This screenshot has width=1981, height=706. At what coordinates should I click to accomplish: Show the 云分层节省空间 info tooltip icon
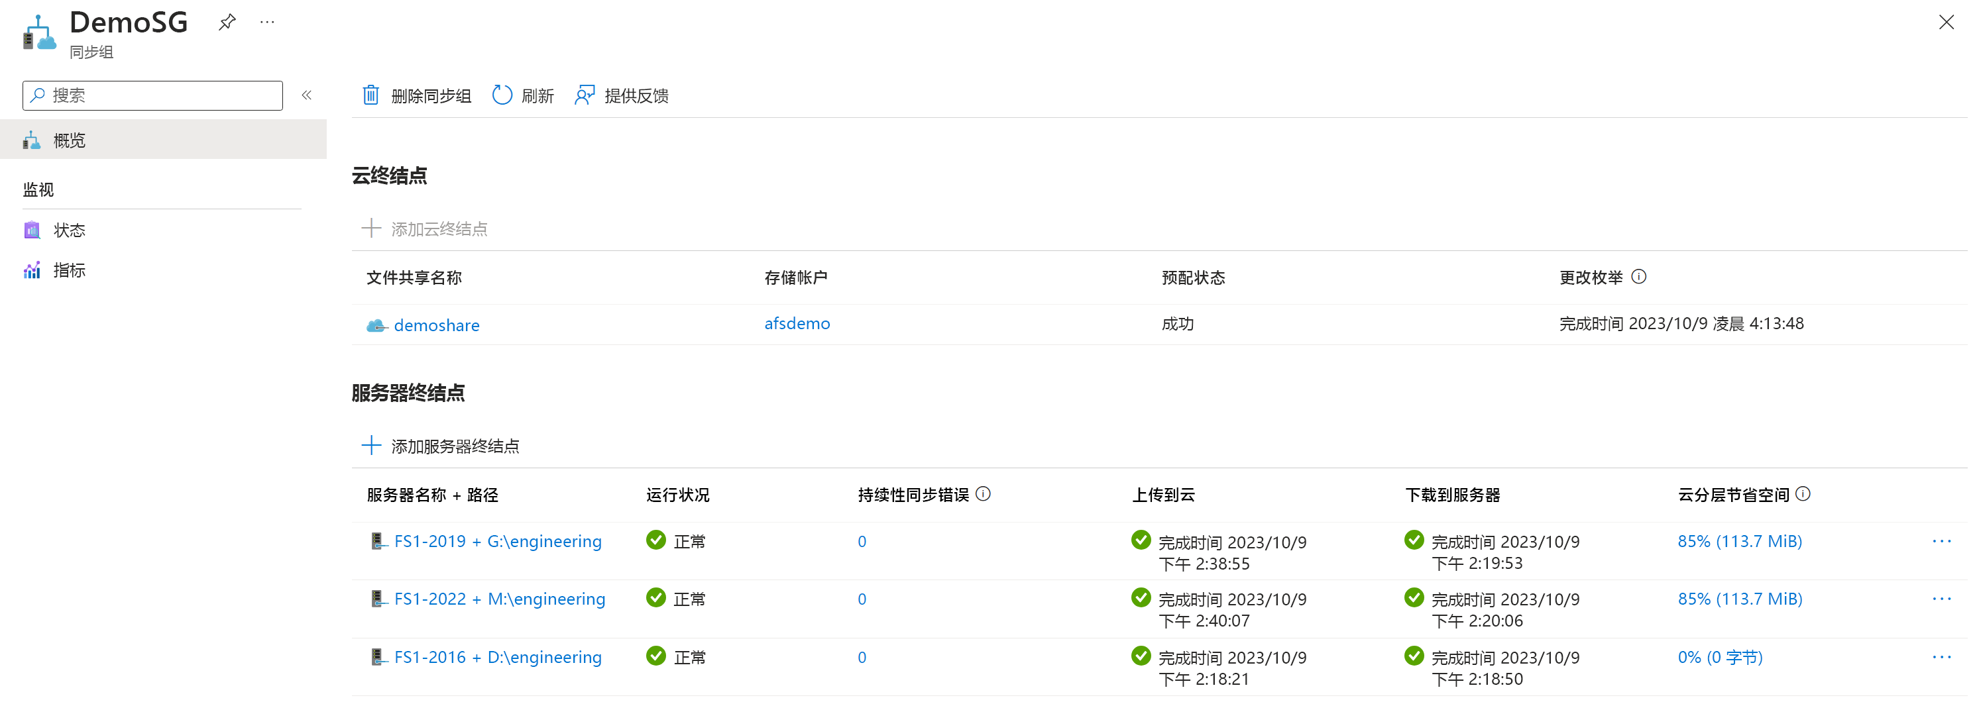1803,493
